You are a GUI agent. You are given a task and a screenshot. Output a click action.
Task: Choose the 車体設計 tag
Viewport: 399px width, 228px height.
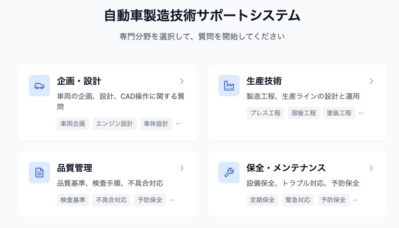pos(156,124)
